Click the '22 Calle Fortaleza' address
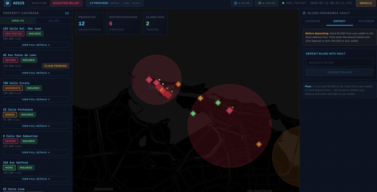 pos(18,110)
